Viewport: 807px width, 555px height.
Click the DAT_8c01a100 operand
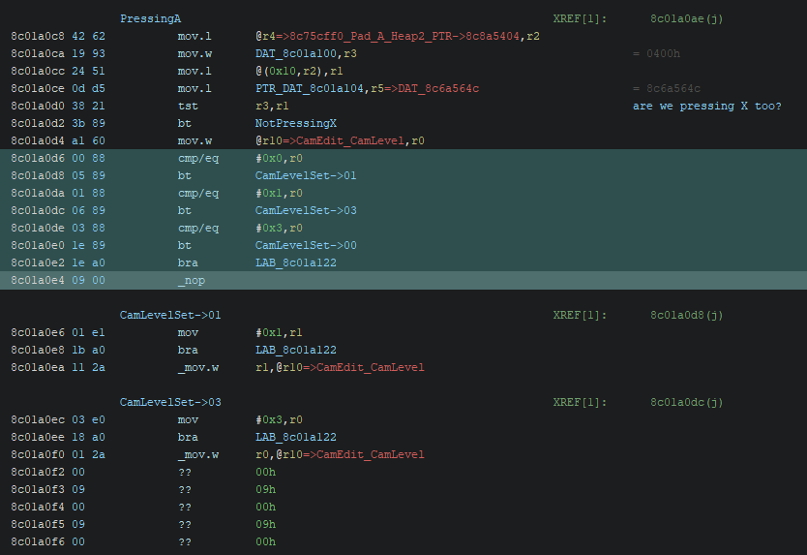(x=299, y=53)
